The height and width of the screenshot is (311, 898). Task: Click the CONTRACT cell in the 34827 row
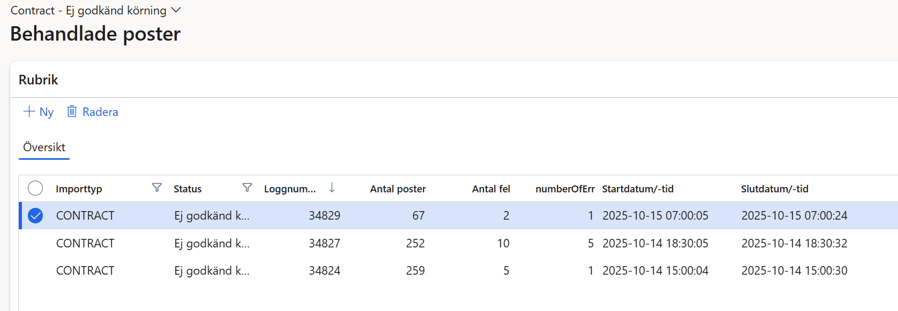tap(85, 244)
